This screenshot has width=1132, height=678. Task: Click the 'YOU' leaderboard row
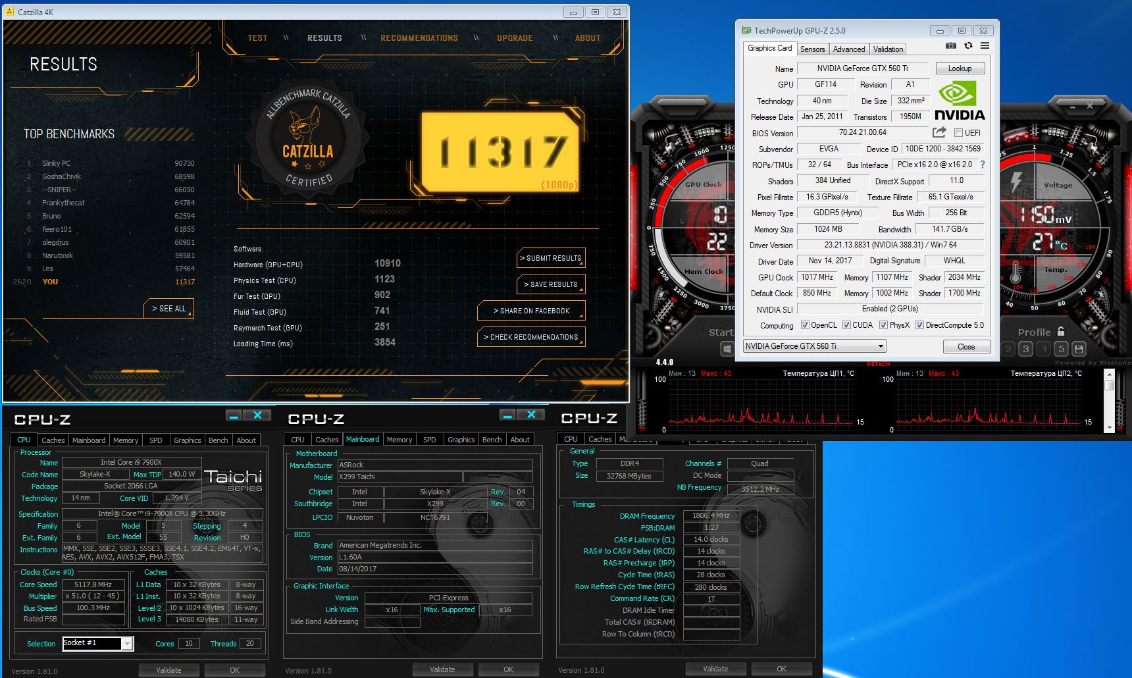[104, 282]
